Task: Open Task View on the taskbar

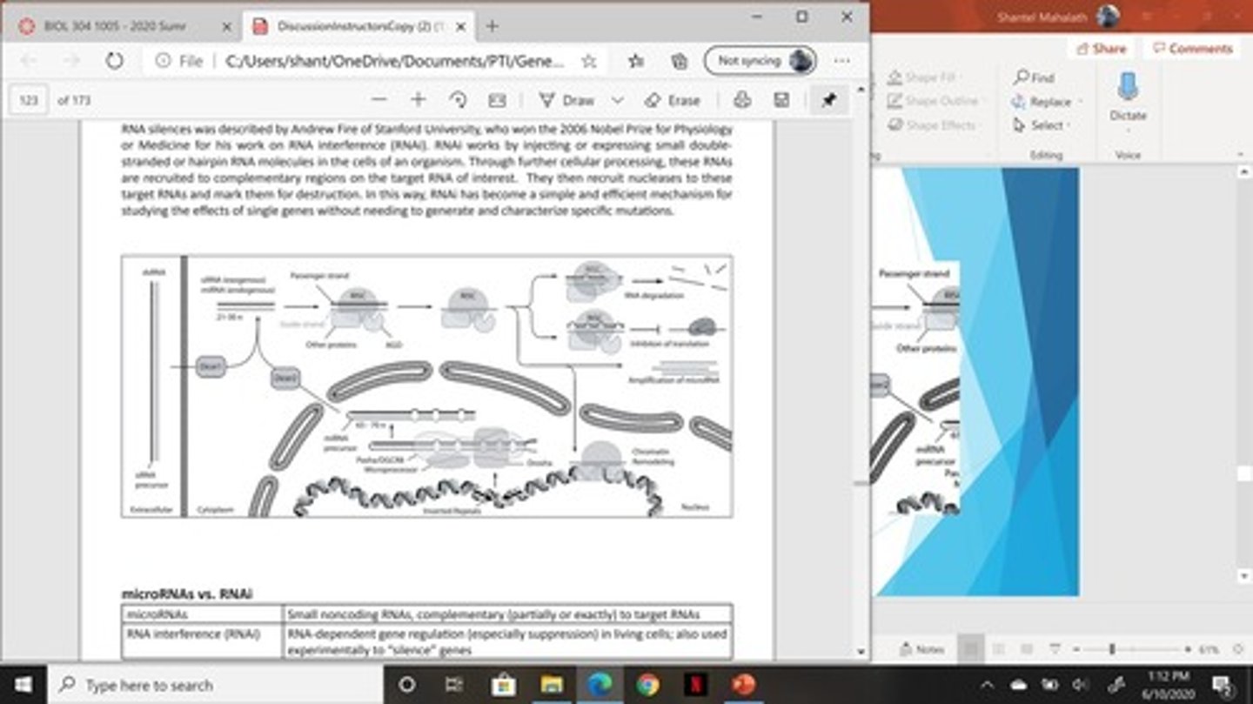Action: coord(454,685)
